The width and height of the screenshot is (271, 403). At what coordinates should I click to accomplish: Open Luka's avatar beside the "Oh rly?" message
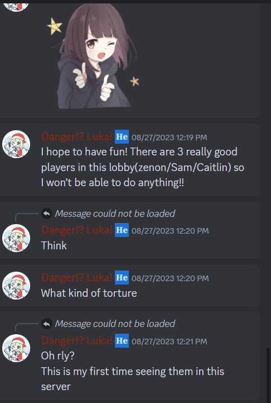pos(16,348)
